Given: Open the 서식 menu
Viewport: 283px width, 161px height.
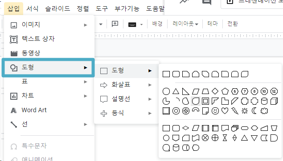Looking at the screenshot, I should 33,8.
